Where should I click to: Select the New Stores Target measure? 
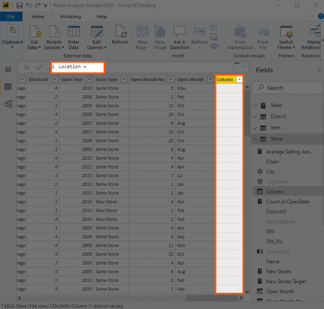[286, 281]
